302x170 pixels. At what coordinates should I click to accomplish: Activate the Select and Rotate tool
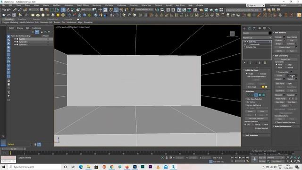pos(68,9)
